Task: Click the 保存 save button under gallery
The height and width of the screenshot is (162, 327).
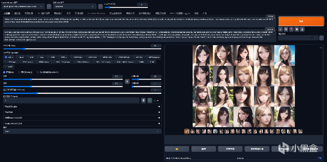Action: pos(204,149)
